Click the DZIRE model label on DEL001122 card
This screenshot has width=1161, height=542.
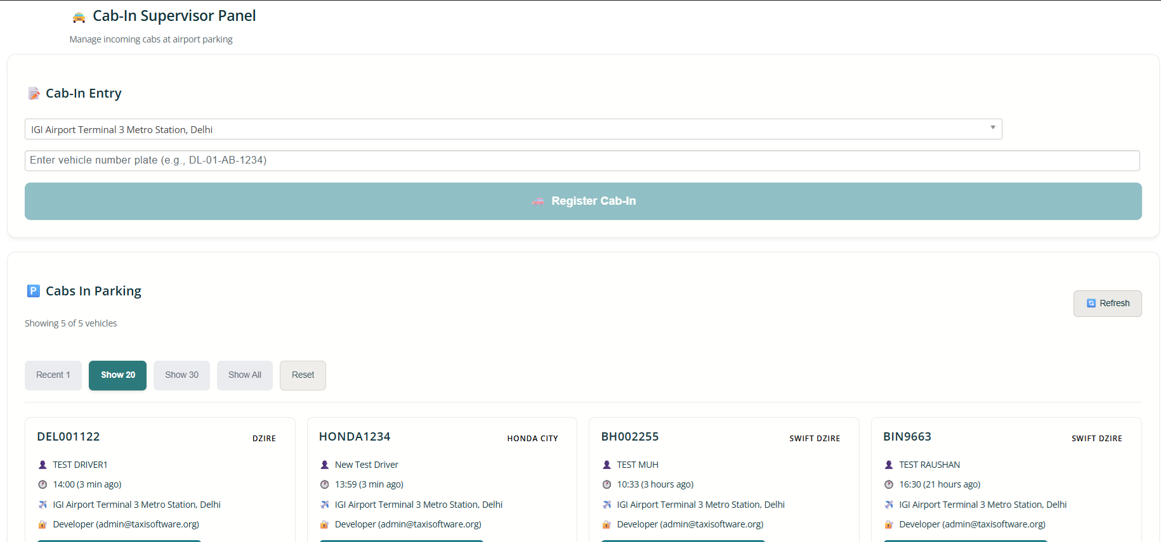[264, 439]
